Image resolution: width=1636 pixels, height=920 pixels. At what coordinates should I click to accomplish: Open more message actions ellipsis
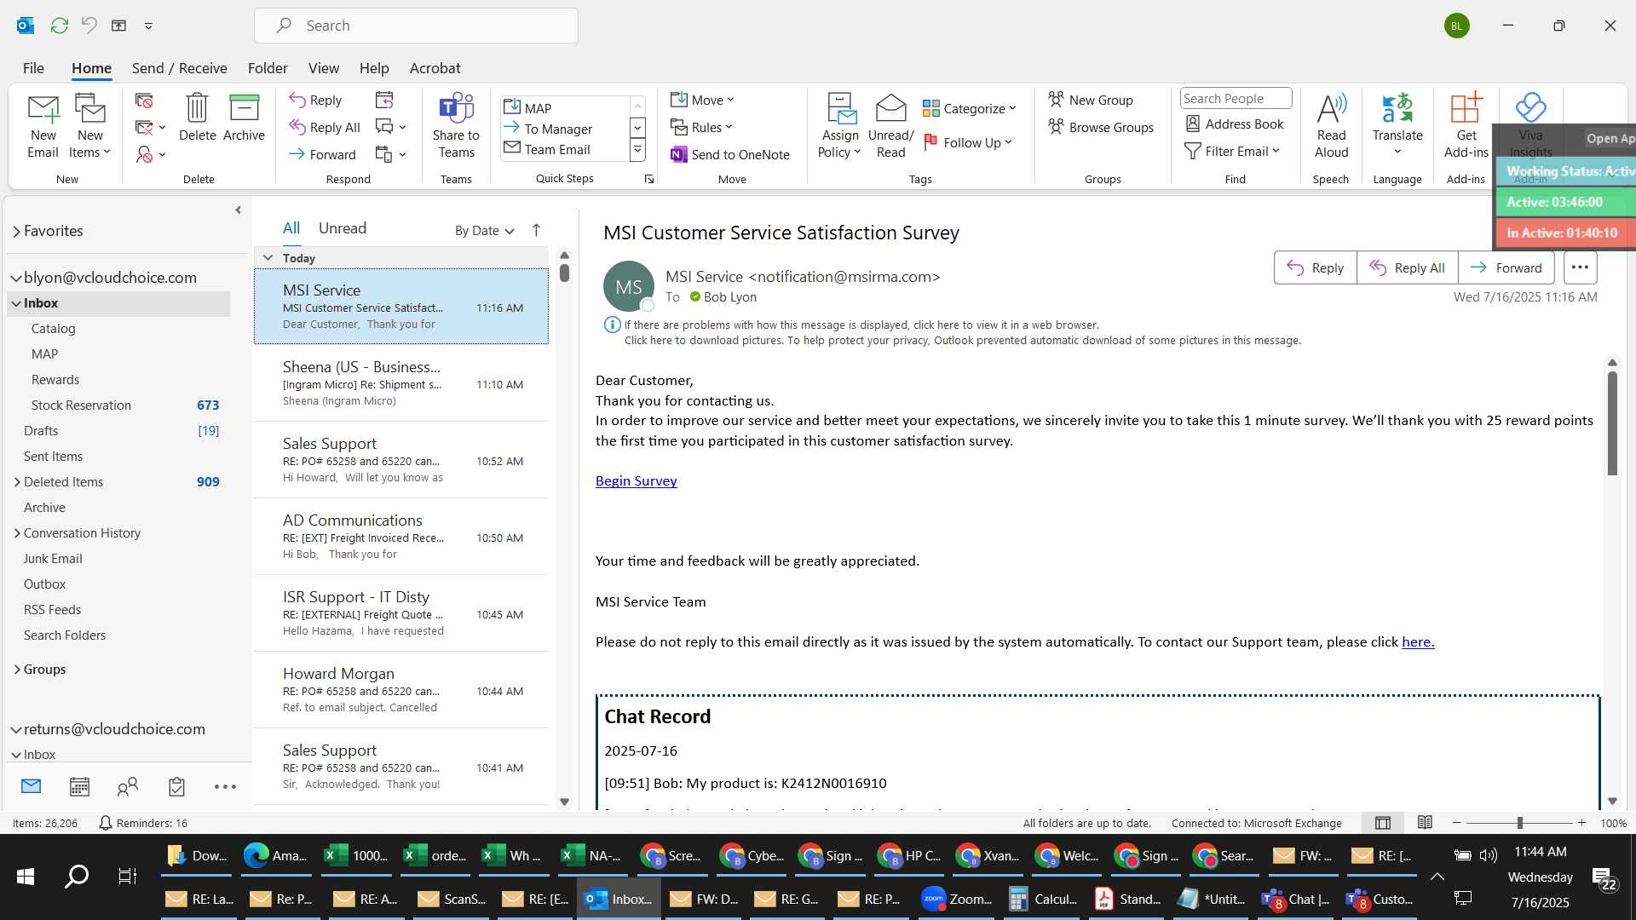[x=1580, y=267]
